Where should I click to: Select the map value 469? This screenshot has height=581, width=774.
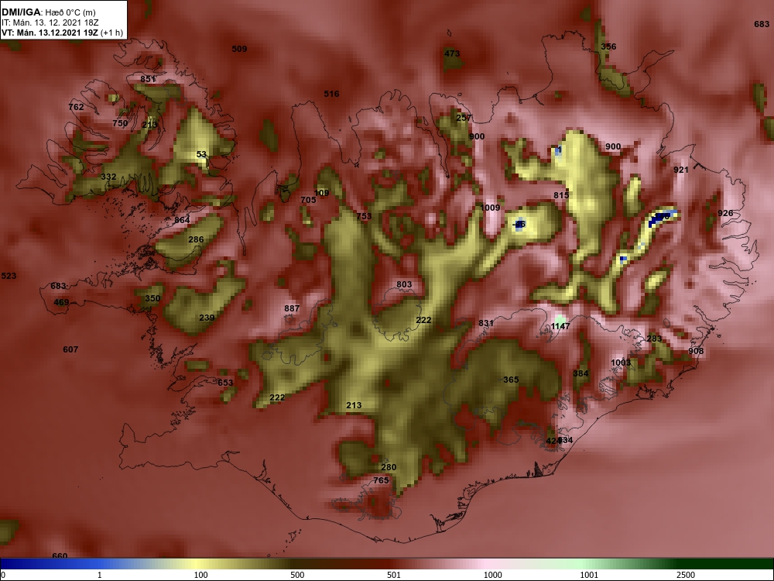click(x=61, y=302)
